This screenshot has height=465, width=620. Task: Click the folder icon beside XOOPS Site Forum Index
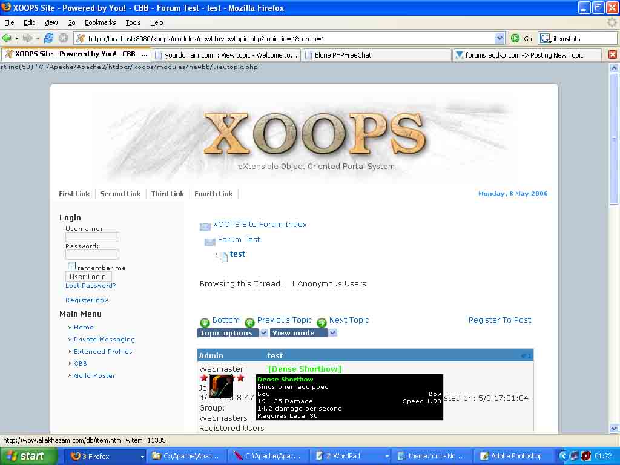(x=205, y=226)
